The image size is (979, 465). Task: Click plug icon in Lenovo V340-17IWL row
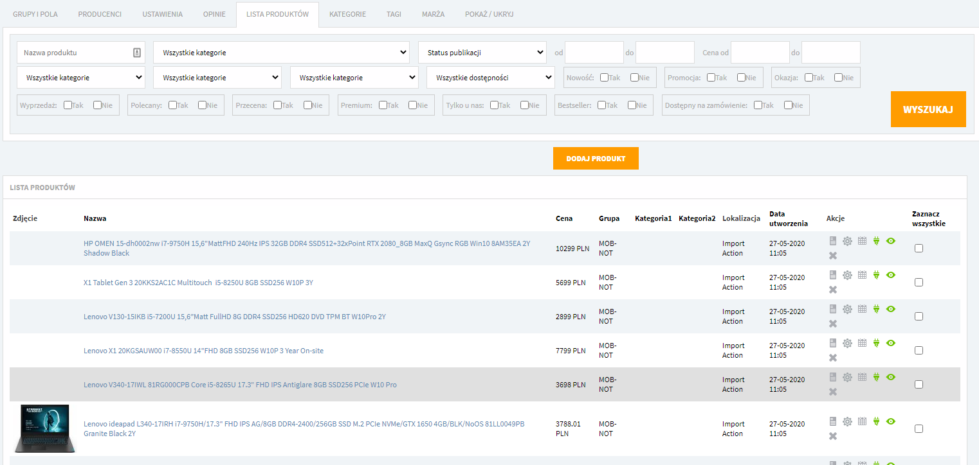tap(876, 377)
